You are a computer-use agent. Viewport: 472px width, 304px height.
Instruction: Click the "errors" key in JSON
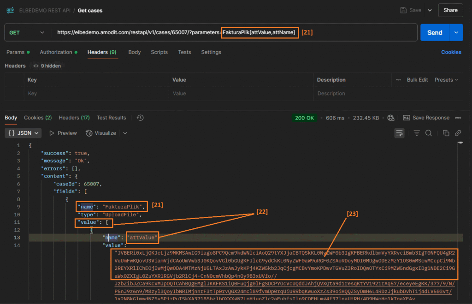click(x=53, y=168)
